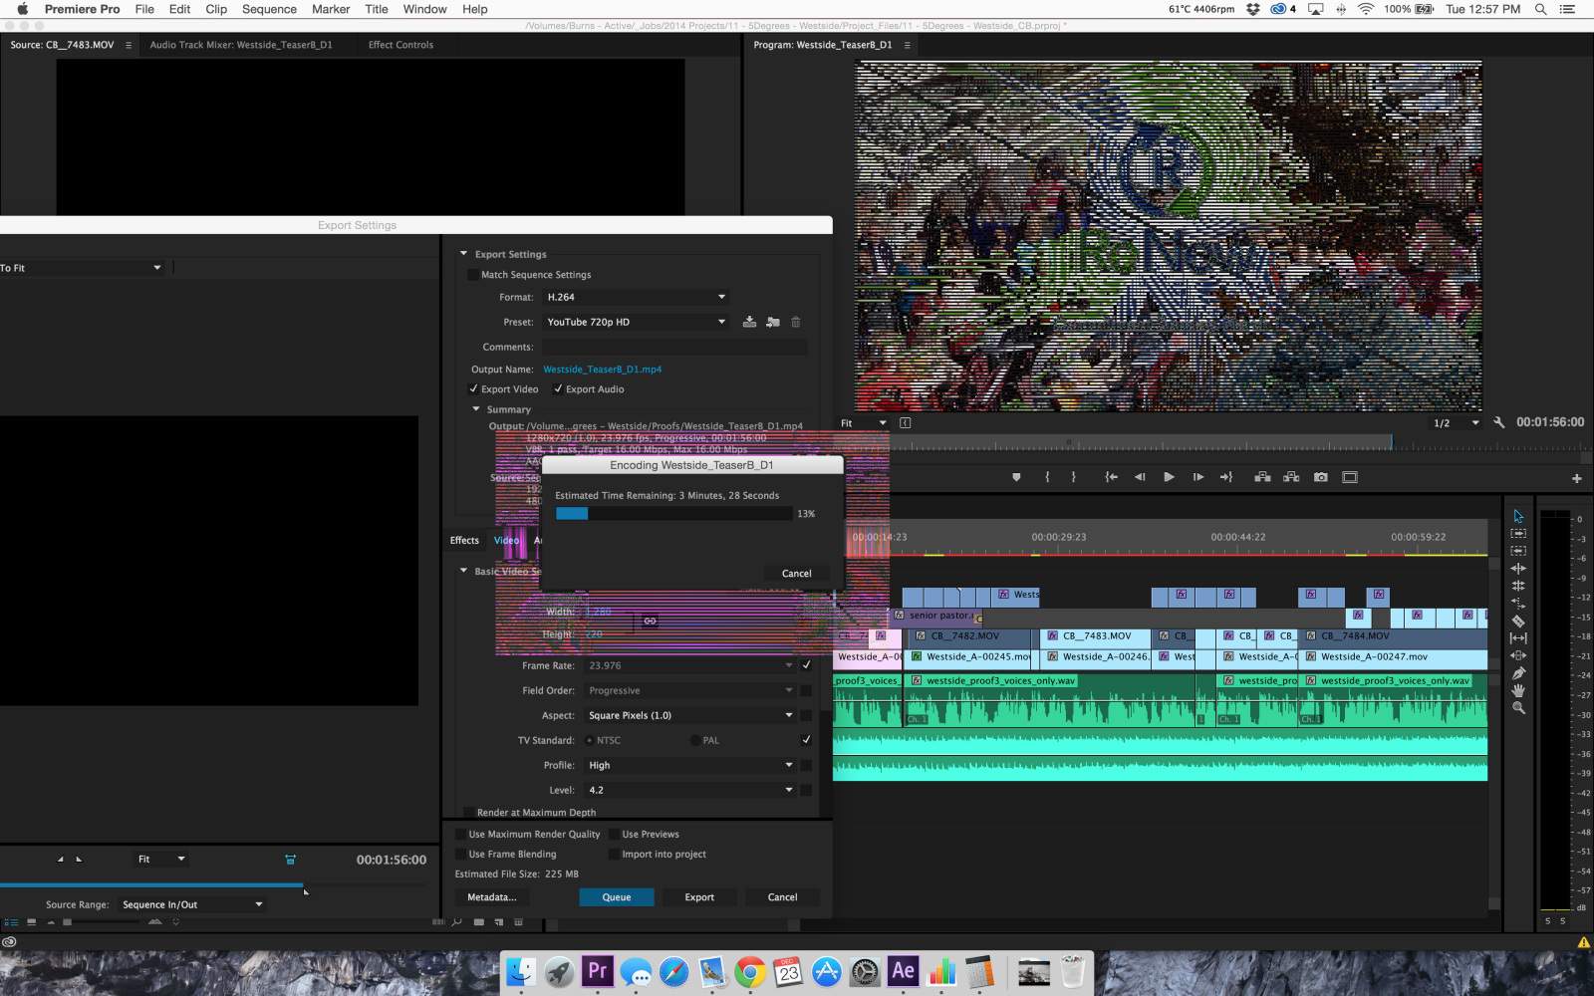Enable Use Previews checkbox
Image resolution: width=1594 pixels, height=996 pixels.
click(x=614, y=835)
